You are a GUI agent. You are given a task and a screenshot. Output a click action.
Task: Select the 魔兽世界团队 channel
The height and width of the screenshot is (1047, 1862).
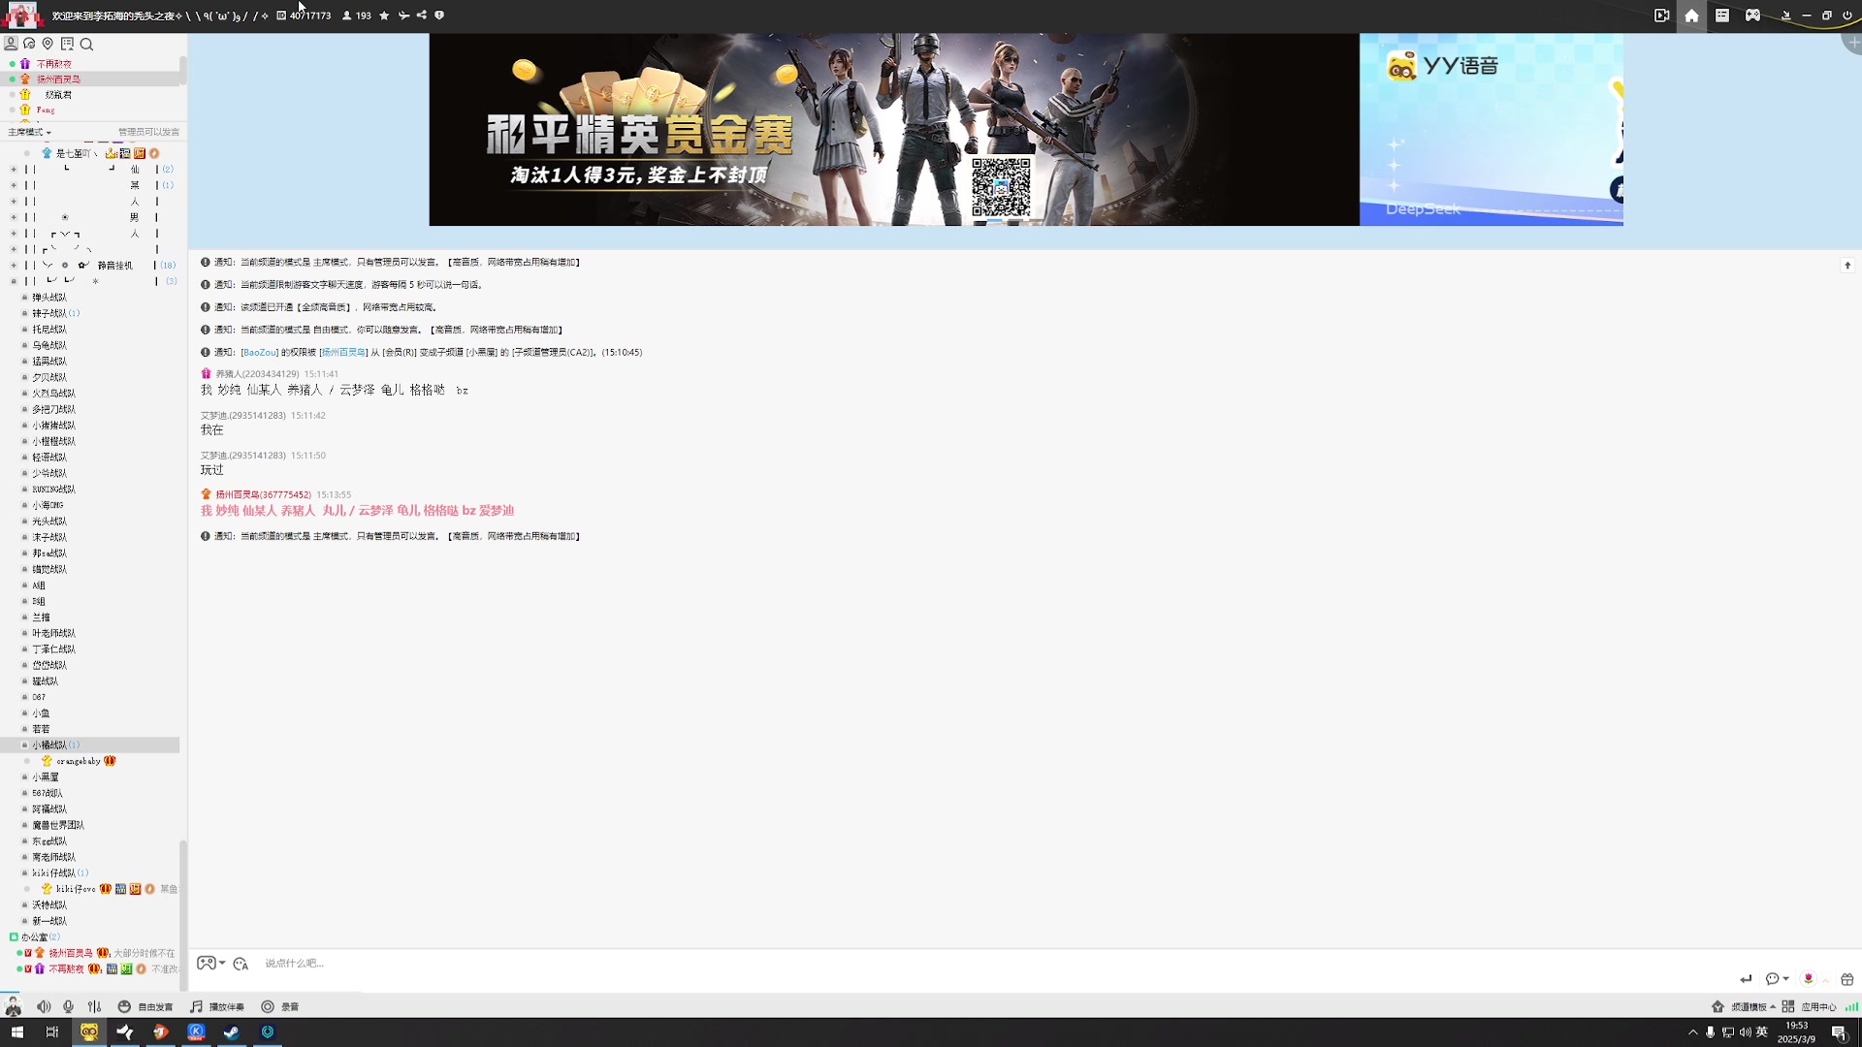coord(58,825)
